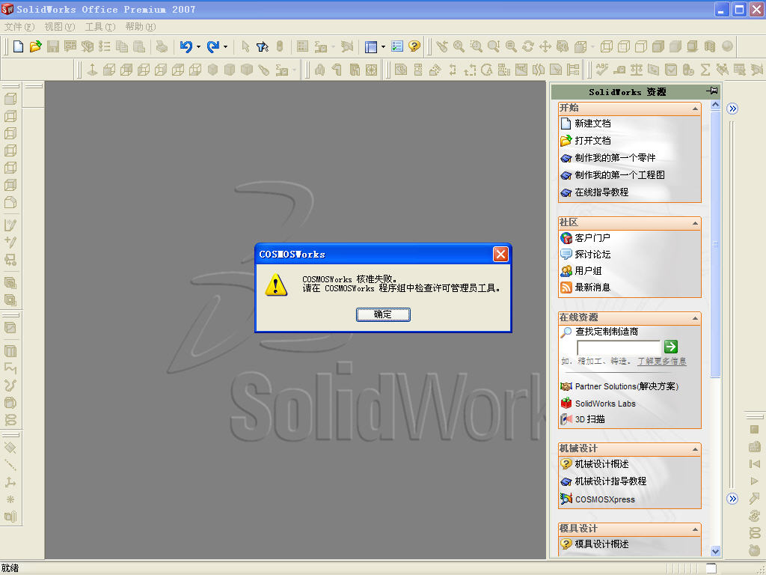
Task: Click the COSMOSXpress icon
Action: click(566, 499)
